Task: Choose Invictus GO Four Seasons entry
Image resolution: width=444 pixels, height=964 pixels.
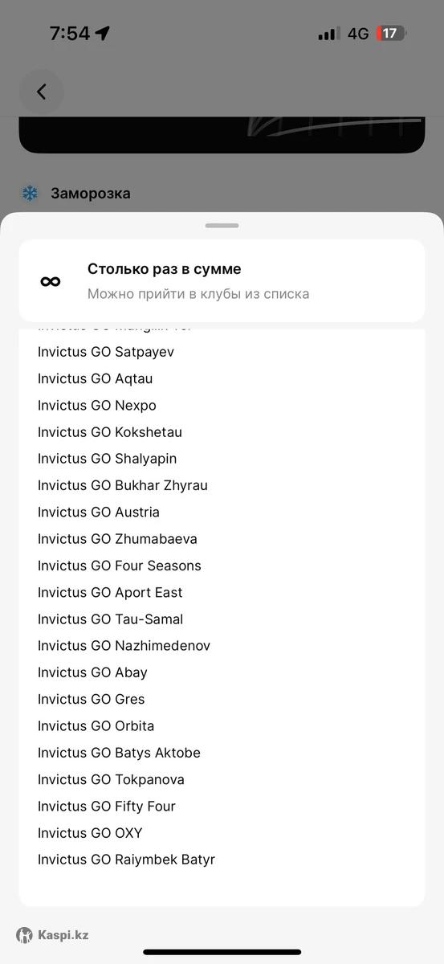Action: [x=120, y=566]
